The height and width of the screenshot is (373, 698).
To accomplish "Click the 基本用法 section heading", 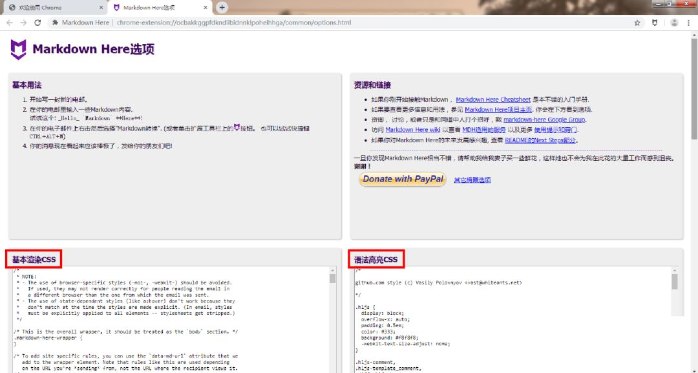I will click(x=26, y=85).
